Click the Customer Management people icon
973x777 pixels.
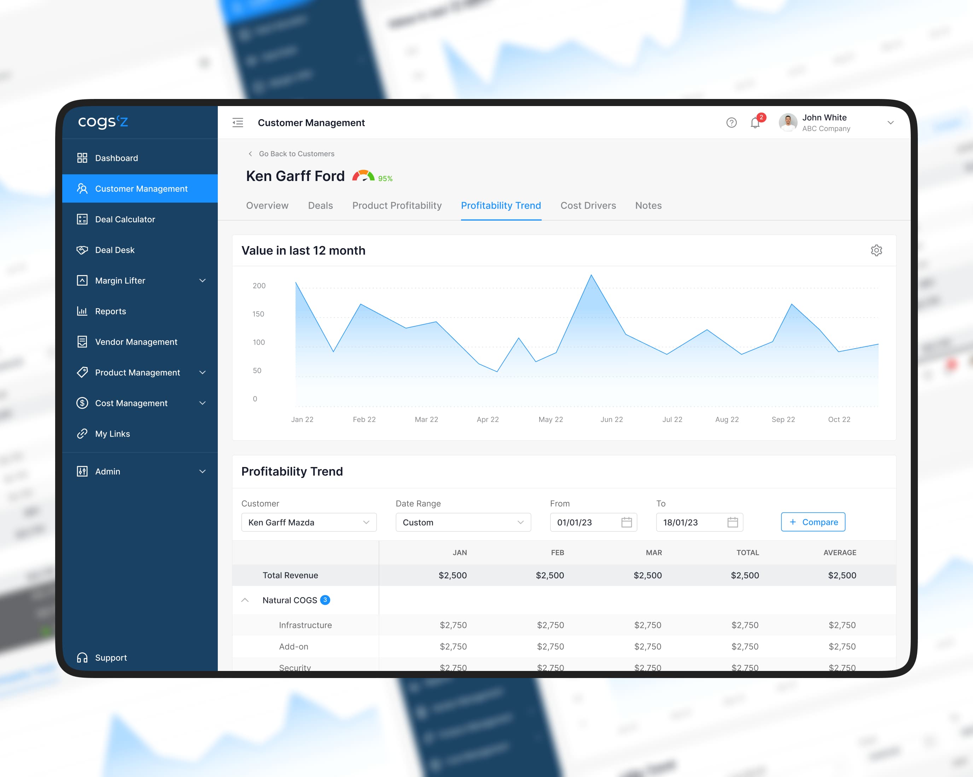[82, 189]
